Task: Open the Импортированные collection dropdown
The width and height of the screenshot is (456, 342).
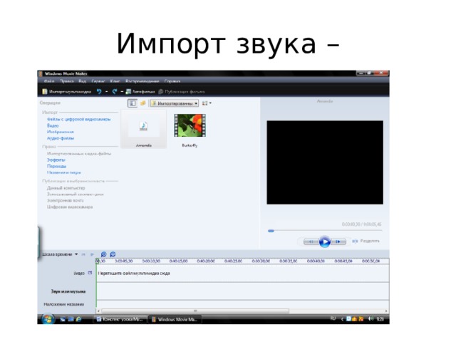Action: [x=175, y=103]
